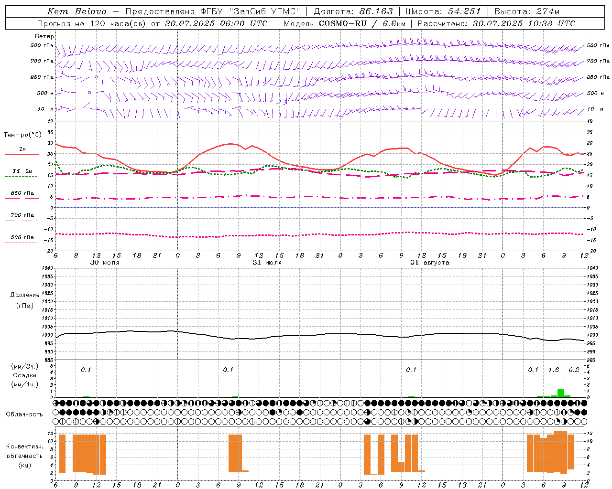Click the '(мм/3ч.)' precipitation unit label

point(25,366)
